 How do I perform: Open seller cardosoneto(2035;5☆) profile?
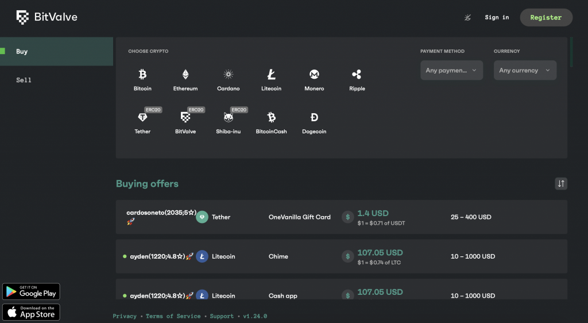(x=161, y=213)
